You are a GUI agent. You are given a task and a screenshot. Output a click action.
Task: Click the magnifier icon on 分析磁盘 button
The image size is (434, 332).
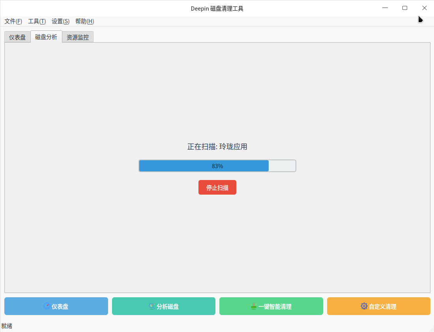pyautogui.click(x=152, y=306)
